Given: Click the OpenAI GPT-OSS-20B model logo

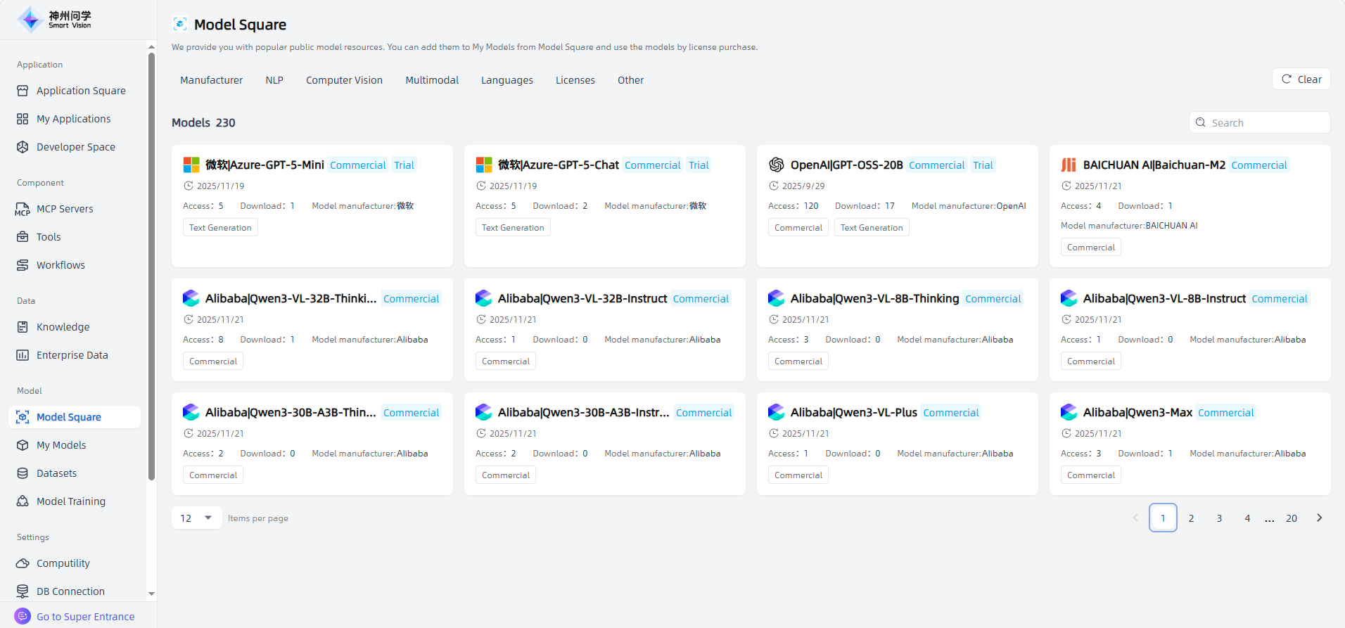Looking at the screenshot, I should [x=776, y=165].
